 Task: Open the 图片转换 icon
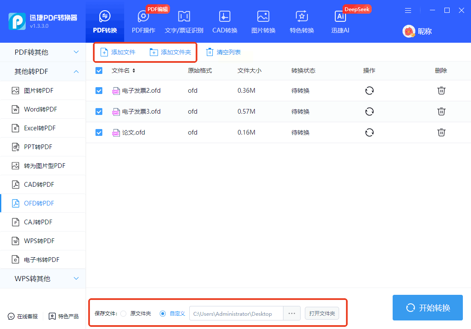pos(263,17)
